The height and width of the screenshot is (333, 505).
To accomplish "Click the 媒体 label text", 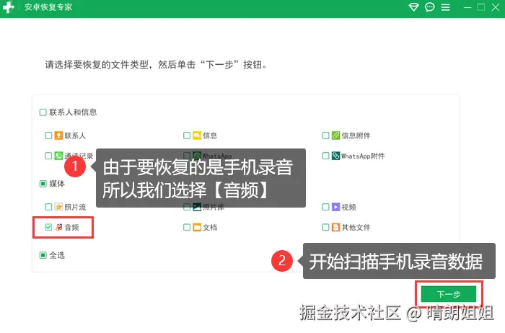I will coord(57,184).
